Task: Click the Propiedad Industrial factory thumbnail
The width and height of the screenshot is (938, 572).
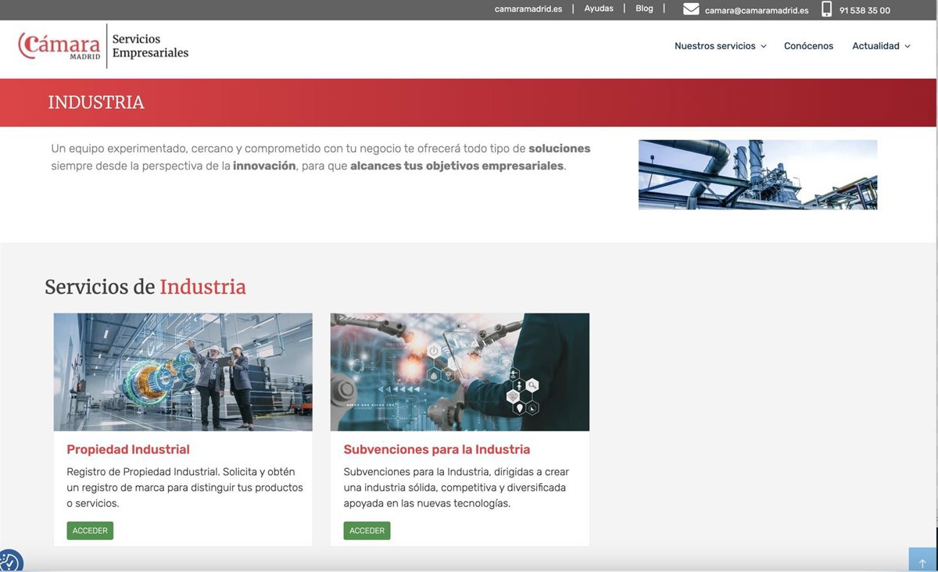Action: (183, 372)
